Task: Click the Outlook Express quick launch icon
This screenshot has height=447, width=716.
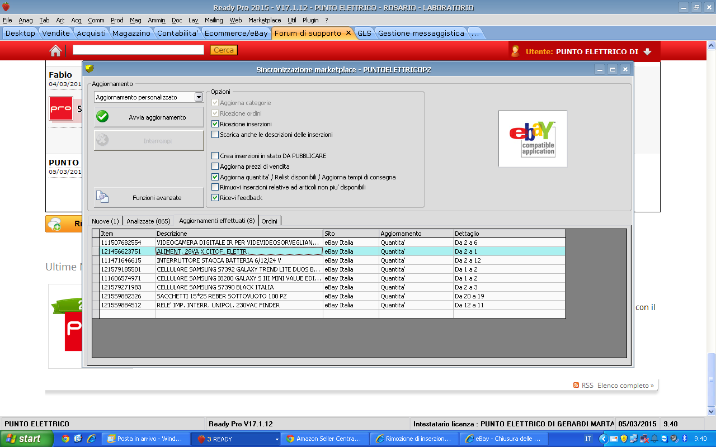Action: click(78, 439)
